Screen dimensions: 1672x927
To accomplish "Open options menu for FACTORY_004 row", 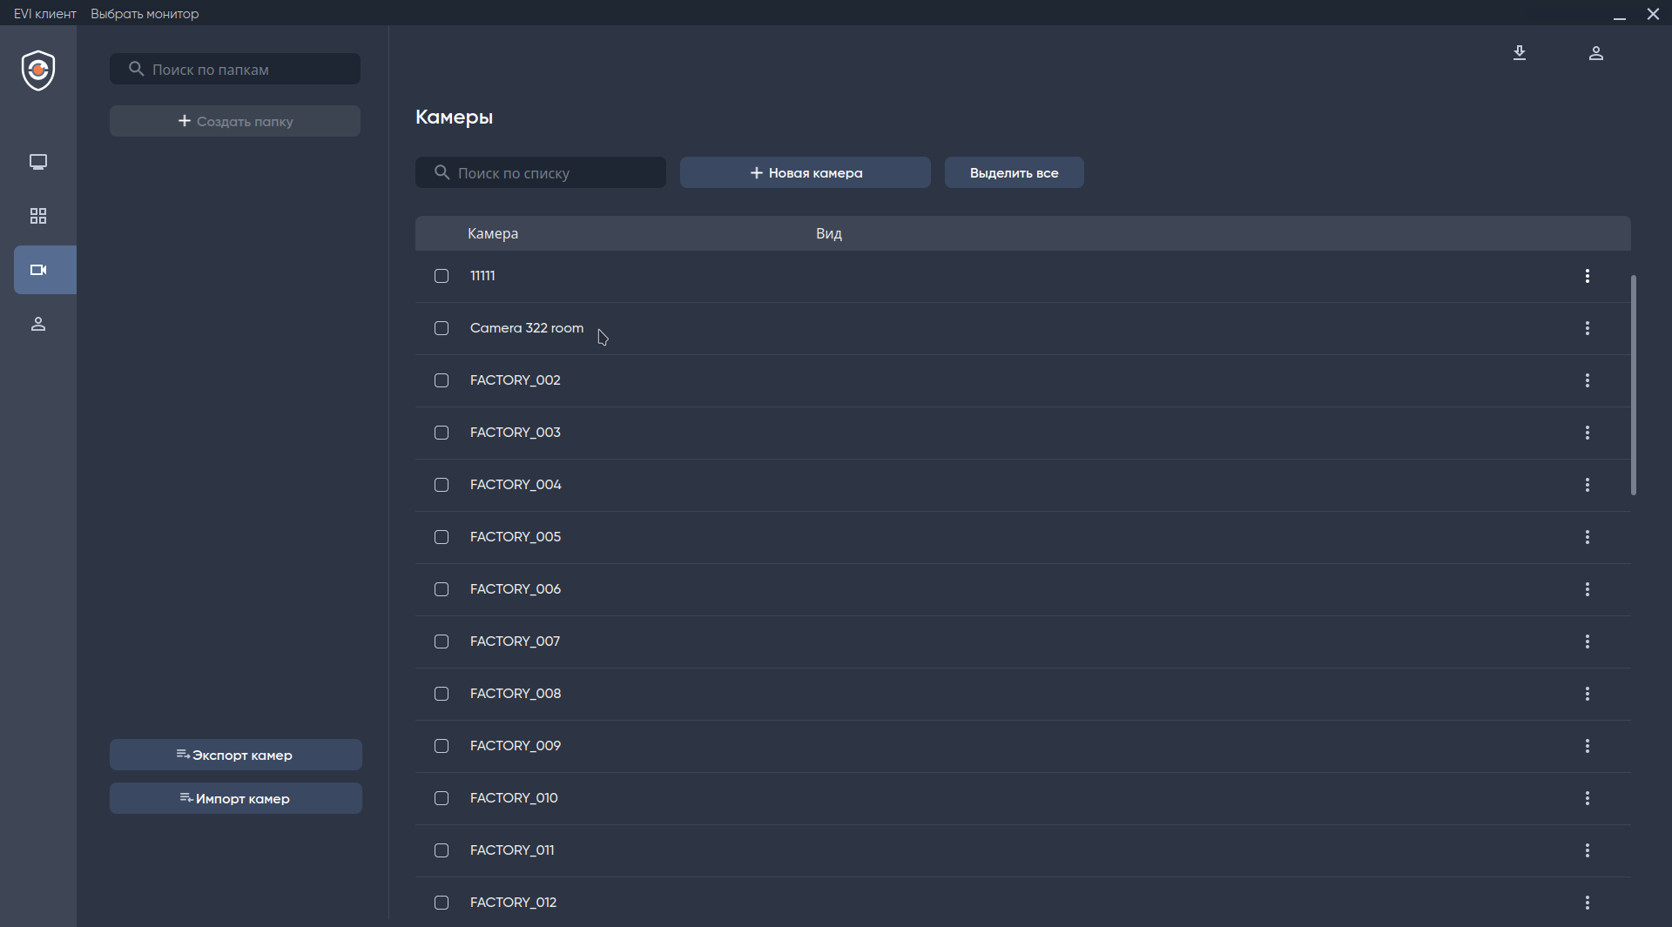I will click(x=1588, y=485).
